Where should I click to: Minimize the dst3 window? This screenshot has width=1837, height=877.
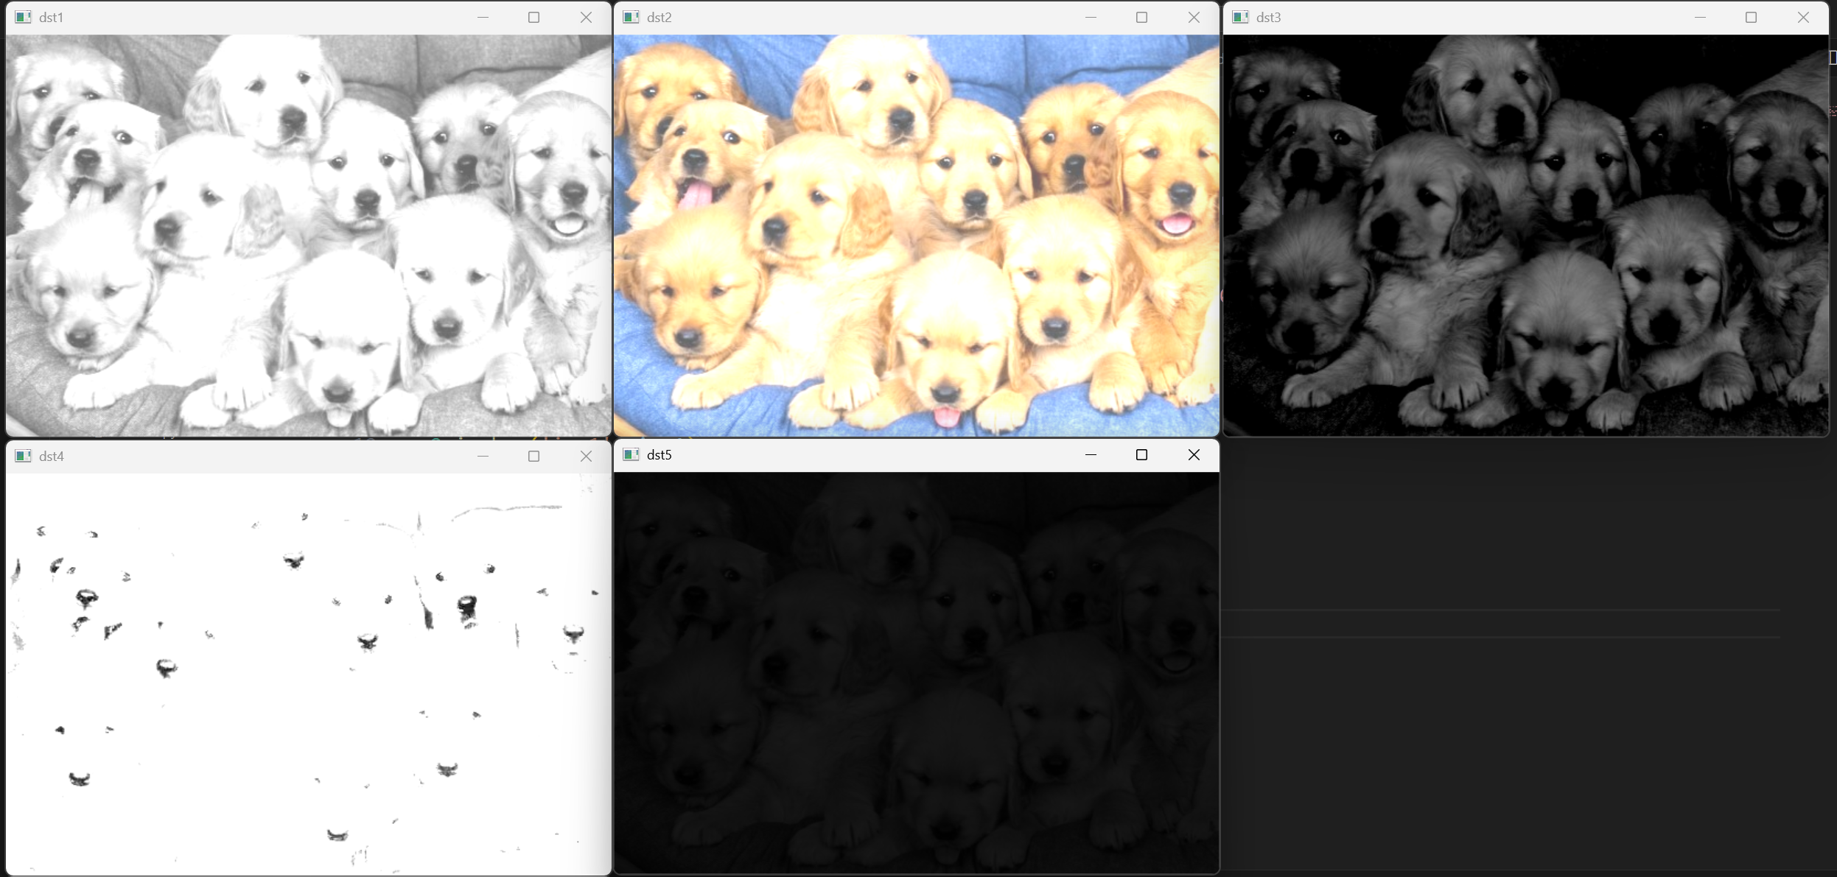pos(1700,17)
